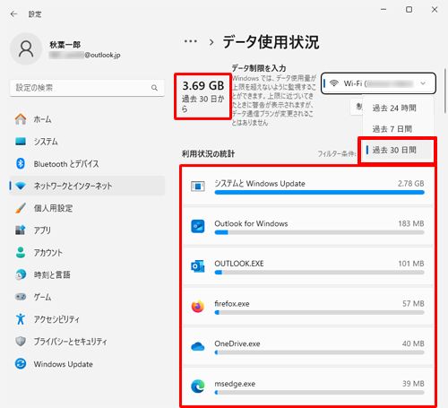Click the 39 MB value
The image size is (448, 408).
[x=413, y=384]
